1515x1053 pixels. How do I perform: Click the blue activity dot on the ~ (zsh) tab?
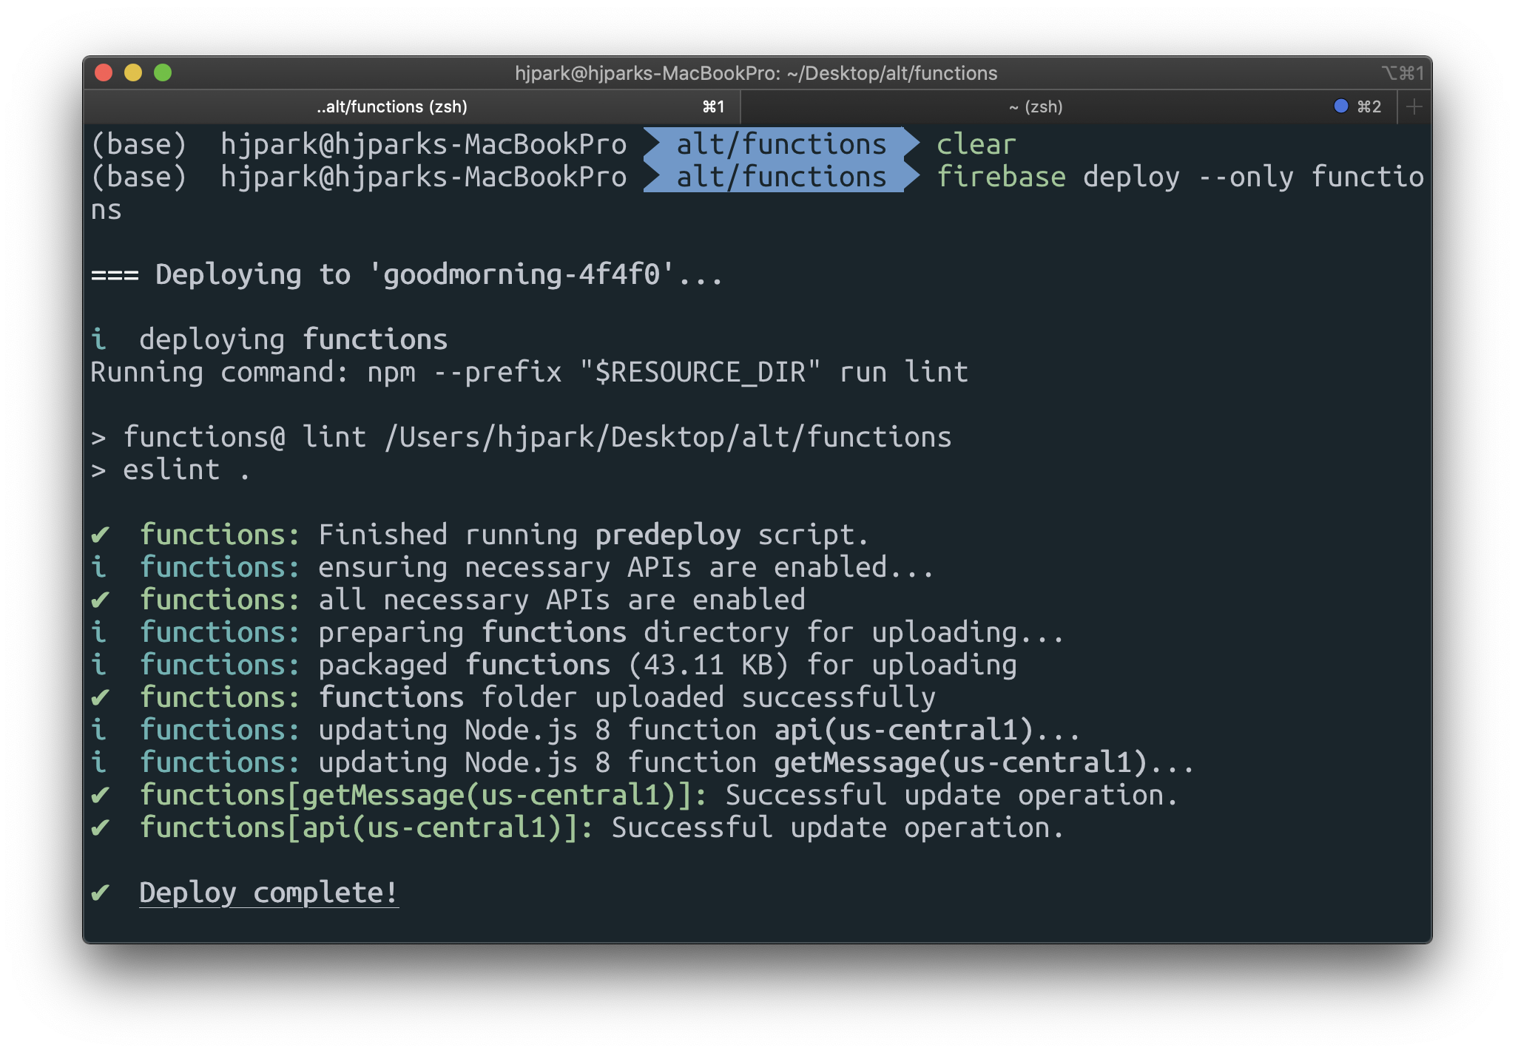click(1340, 106)
